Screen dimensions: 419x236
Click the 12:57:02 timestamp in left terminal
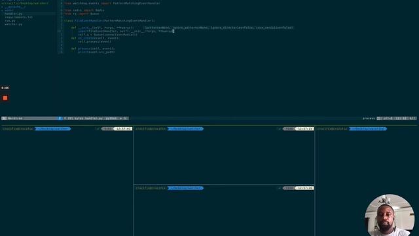click(x=124, y=128)
